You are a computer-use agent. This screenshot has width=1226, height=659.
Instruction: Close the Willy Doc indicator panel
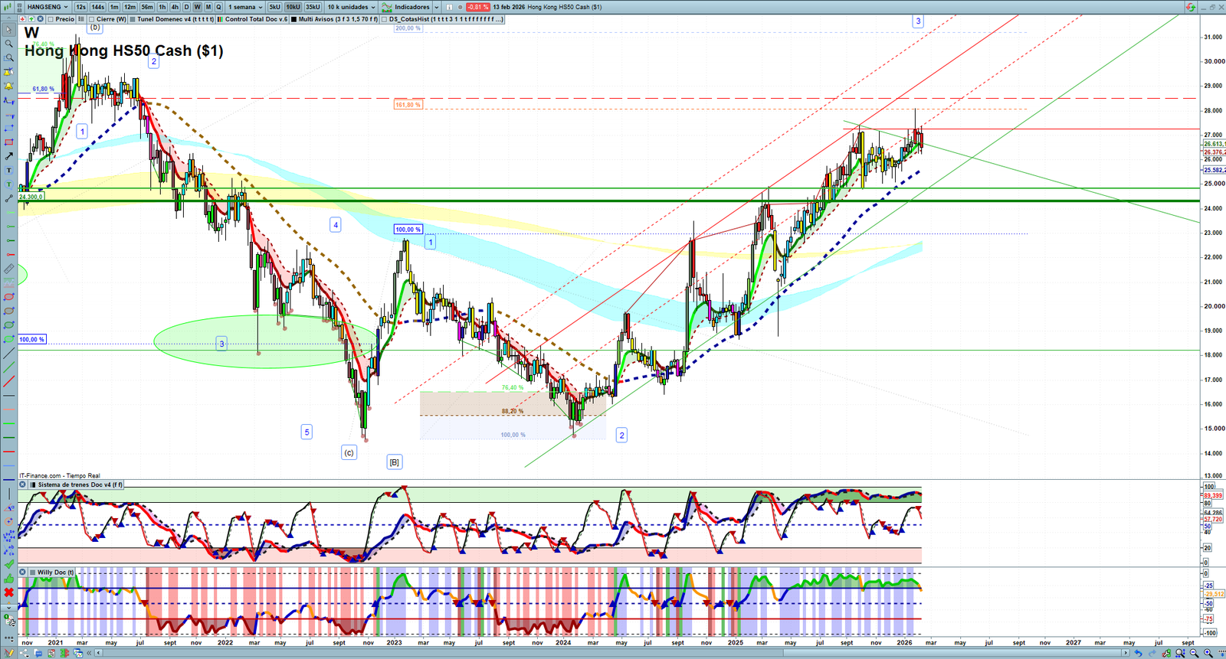(x=22, y=572)
